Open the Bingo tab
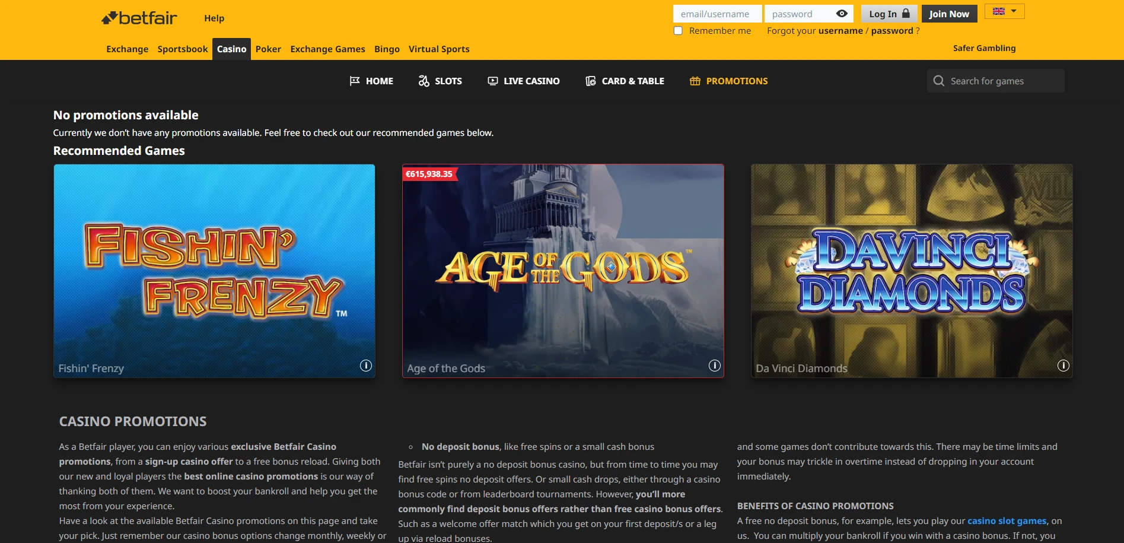Image resolution: width=1124 pixels, height=543 pixels. (x=387, y=49)
